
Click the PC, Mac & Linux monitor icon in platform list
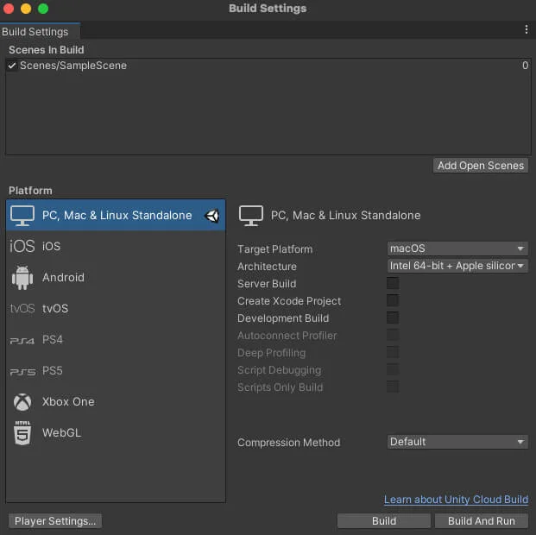tap(22, 216)
